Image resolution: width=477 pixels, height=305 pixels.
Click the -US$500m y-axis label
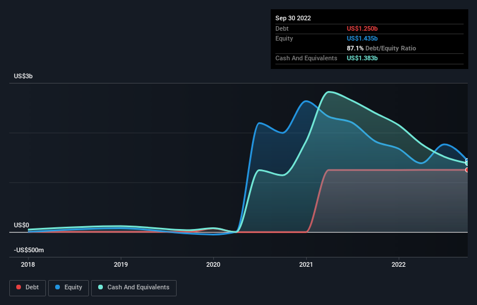pos(29,250)
